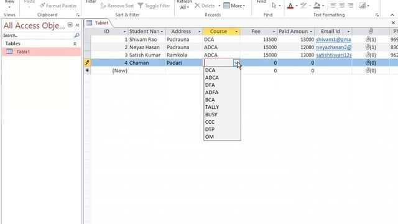Open the fill color dropdown arrow
The image size is (398, 224).
point(323,6)
